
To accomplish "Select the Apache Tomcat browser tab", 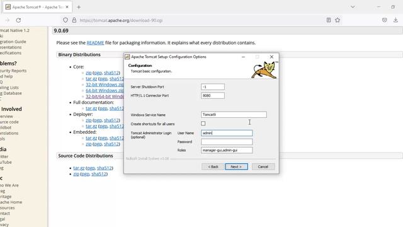I will [38, 7].
